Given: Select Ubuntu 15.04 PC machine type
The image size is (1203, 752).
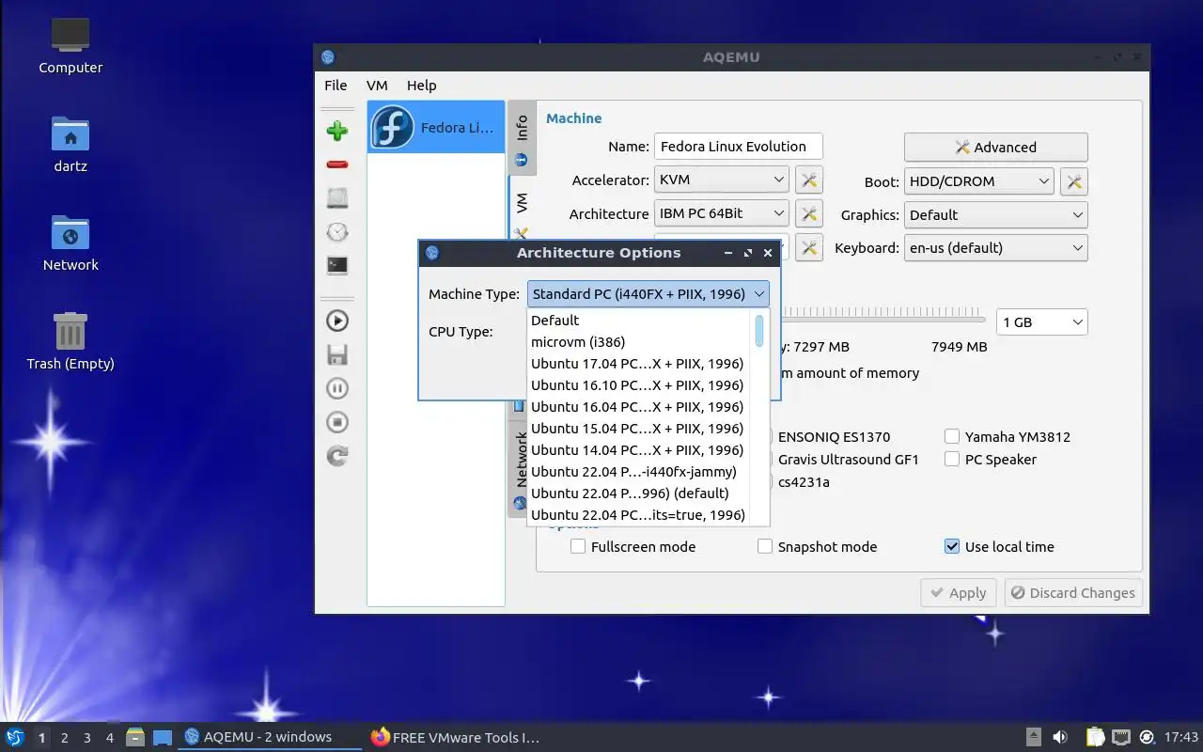Looking at the screenshot, I should (x=640, y=429).
